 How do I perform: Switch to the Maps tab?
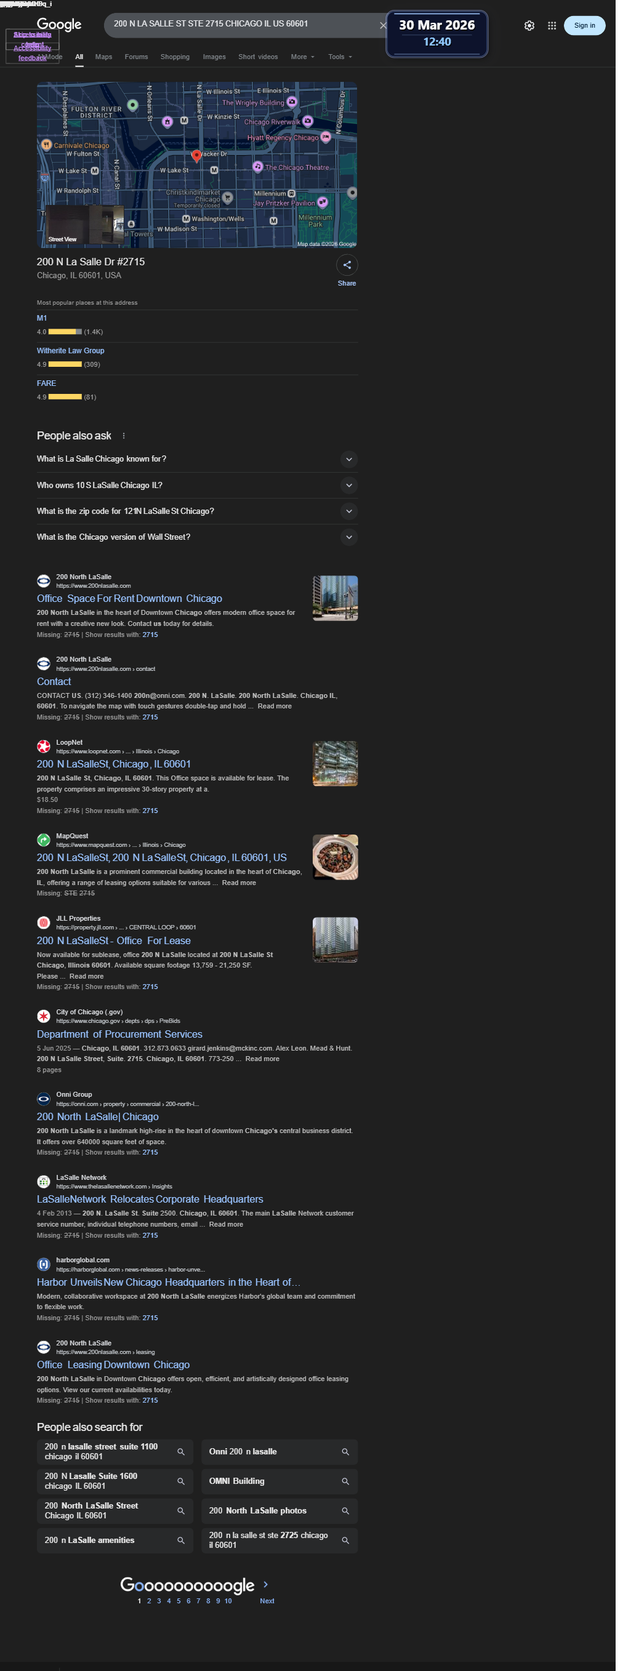104,57
